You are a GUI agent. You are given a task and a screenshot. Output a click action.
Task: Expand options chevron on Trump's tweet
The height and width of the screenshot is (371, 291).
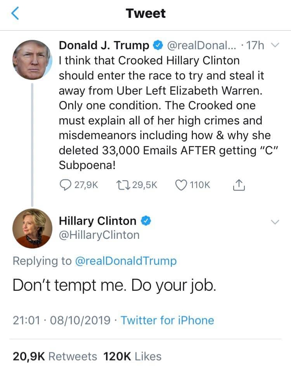(275, 46)
